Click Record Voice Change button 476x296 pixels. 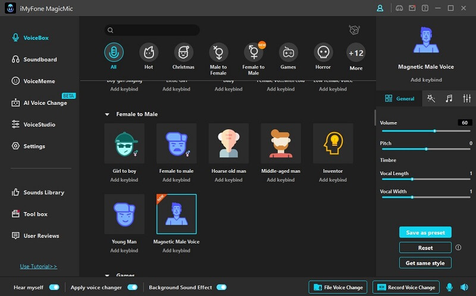pyautogui.click(x=406, y=287)
